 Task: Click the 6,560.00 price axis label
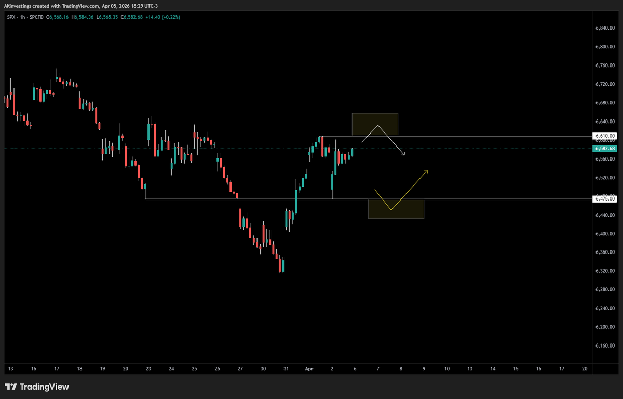pyautogui.click(x=605, y=159)
